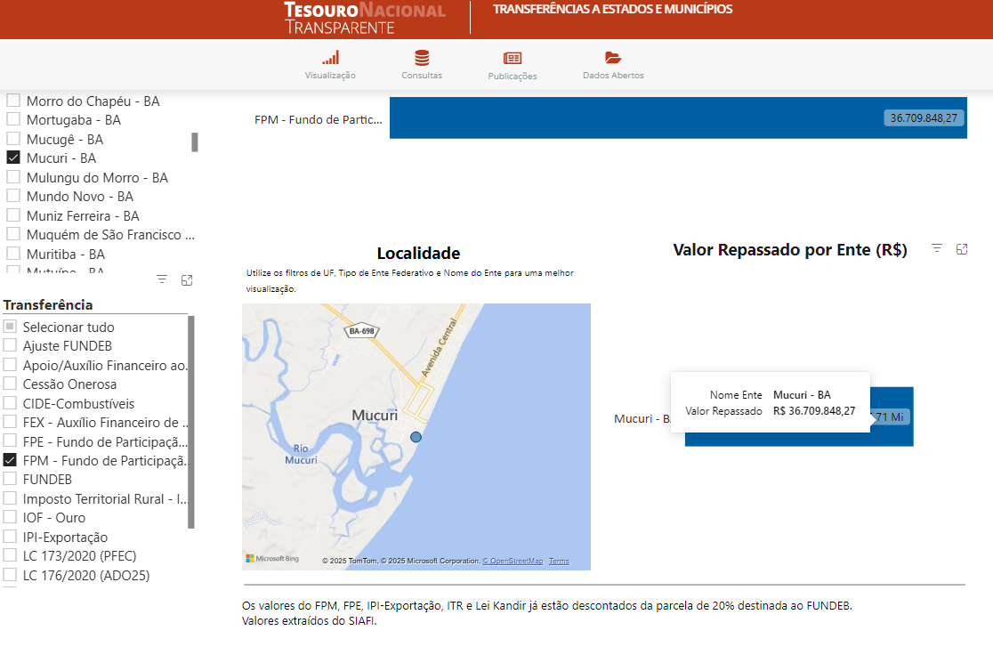
Task: Click the Tesouro Nacional Transparente logo
Action: (x=365, y=18)
